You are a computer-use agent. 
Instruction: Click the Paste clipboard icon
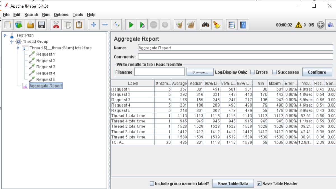(x=79, y=25)
